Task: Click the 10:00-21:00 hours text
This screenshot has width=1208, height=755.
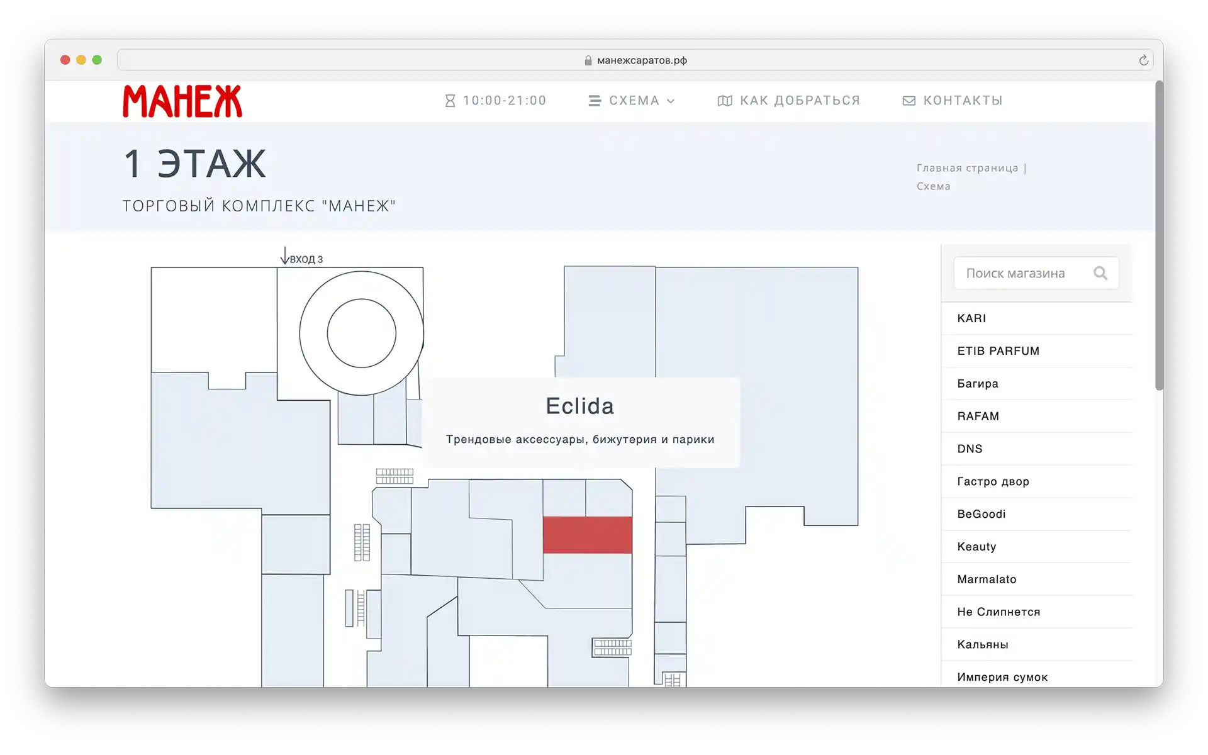Action: (x=505, y=101)
